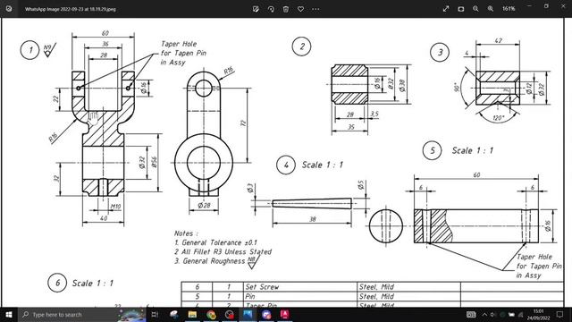The width and height of the screenshot is (572, 322).
Task: Click the '120°' angle dimension on part 3
Action: click(499, 118)
